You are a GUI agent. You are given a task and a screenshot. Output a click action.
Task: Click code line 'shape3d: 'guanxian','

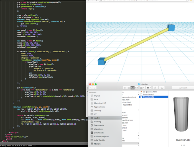tap(31, 58)
